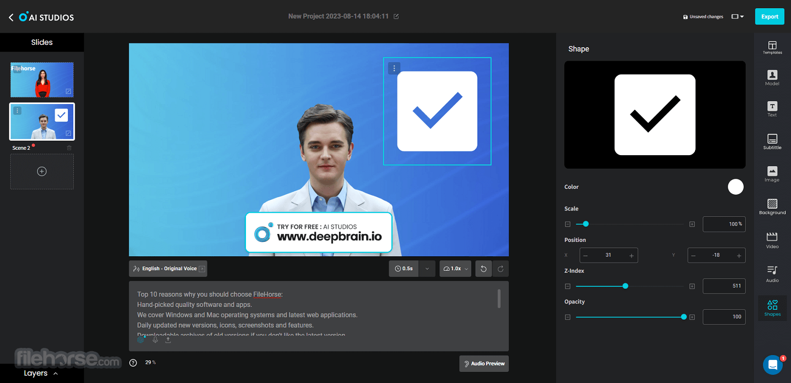Open the 1.0x speed dropdown
This screenshot has height=383, width=791.
[x=455, y=269]
